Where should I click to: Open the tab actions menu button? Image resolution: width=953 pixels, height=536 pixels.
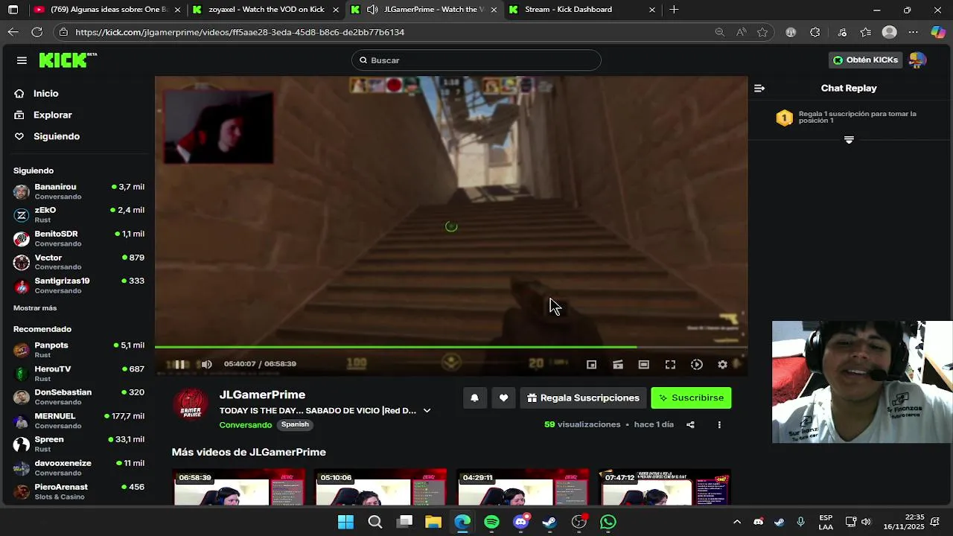click(13, 10)
